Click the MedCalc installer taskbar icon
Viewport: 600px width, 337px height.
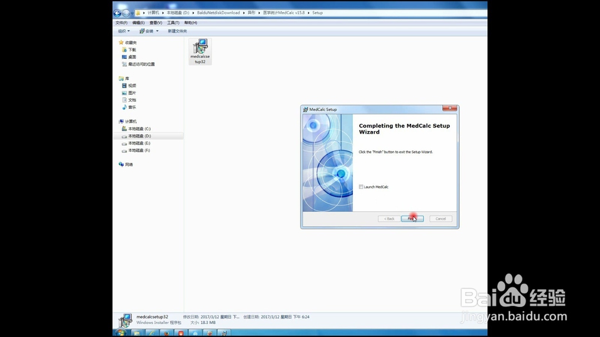(224, 333)
